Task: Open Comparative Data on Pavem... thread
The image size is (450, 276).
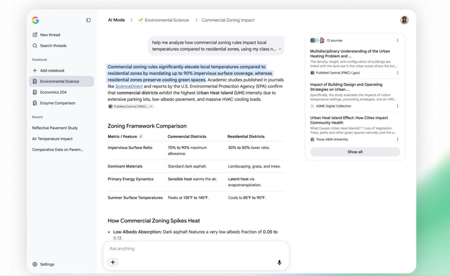Action: (x=58, y=150)
